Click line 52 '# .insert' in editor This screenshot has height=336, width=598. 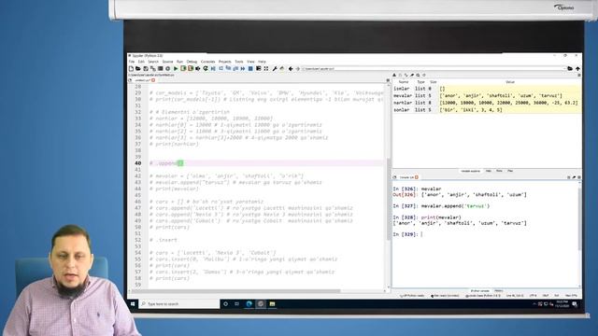[164, 240]
